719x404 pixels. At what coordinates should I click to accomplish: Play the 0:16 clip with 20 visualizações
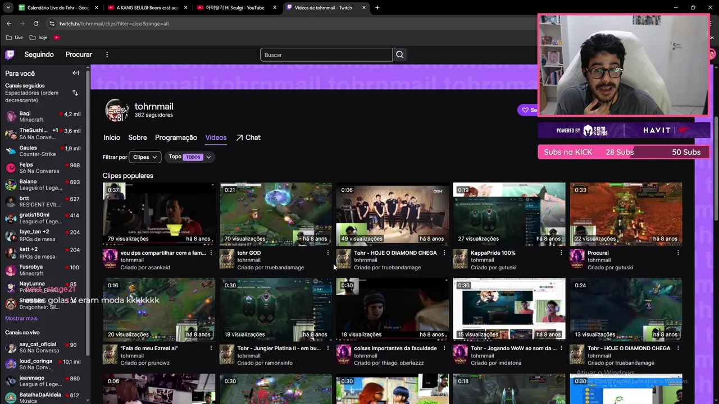pos(158,310)
